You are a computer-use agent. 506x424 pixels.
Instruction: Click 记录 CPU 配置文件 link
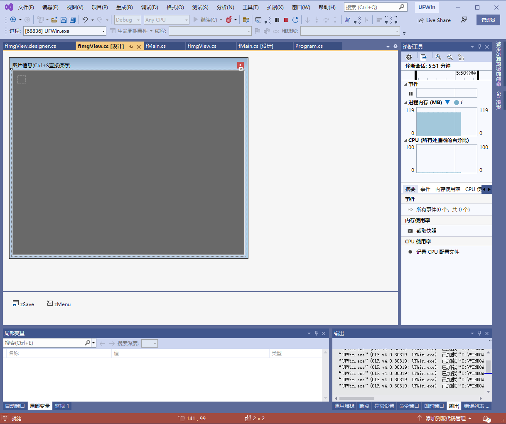438,252
